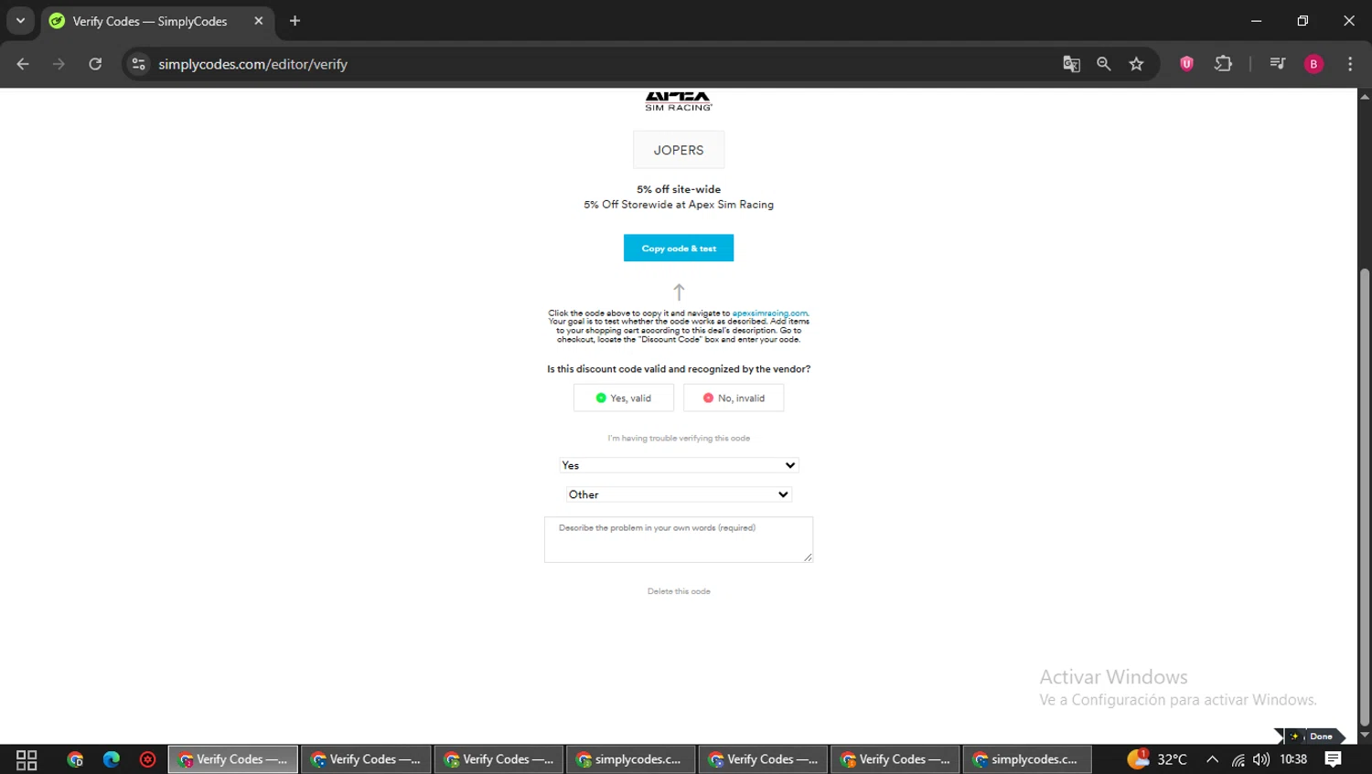The height and width of the screenshot is (774, 1372).
Task: Open the Extensions puzzle icon
Action: coord(1223,64)
